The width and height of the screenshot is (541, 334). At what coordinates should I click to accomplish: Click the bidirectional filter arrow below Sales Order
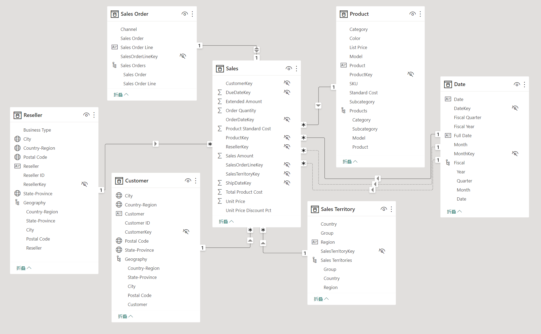tap(256, 50)
